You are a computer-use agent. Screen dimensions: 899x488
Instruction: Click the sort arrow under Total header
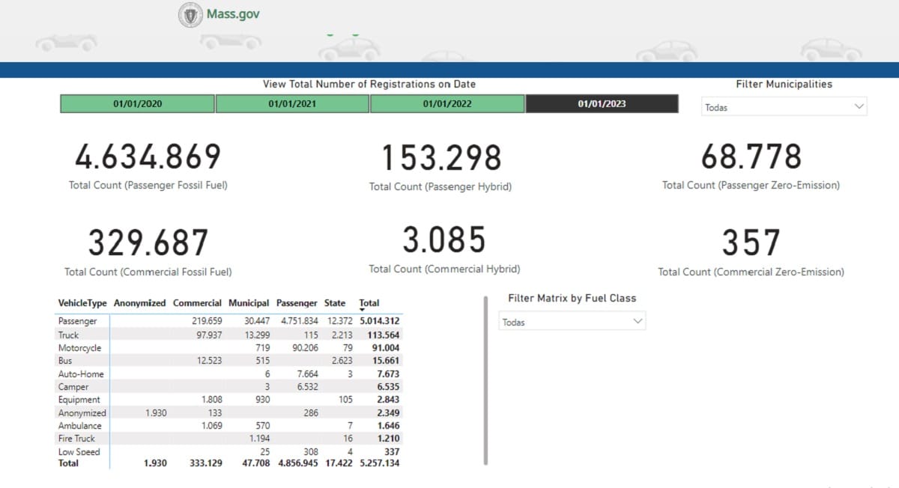coord(363,310)
